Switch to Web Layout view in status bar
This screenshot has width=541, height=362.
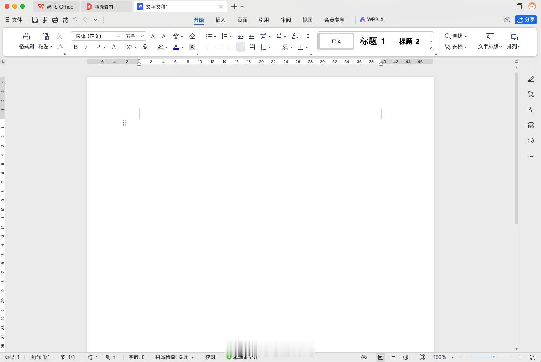[406, 357]
